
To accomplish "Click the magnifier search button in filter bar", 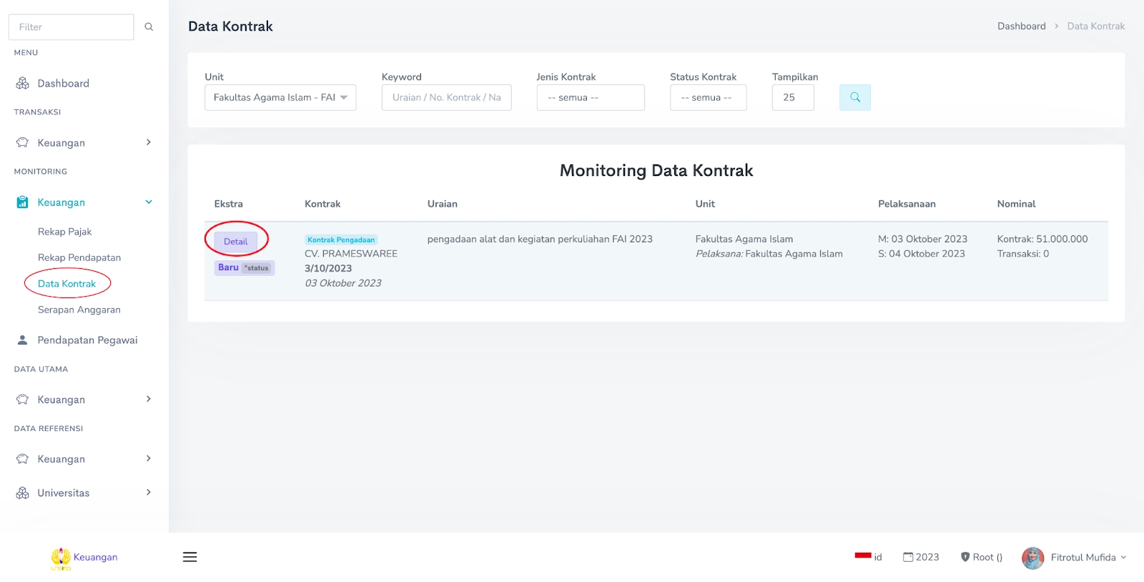I will pyautogui.click(x=854, y=97).
